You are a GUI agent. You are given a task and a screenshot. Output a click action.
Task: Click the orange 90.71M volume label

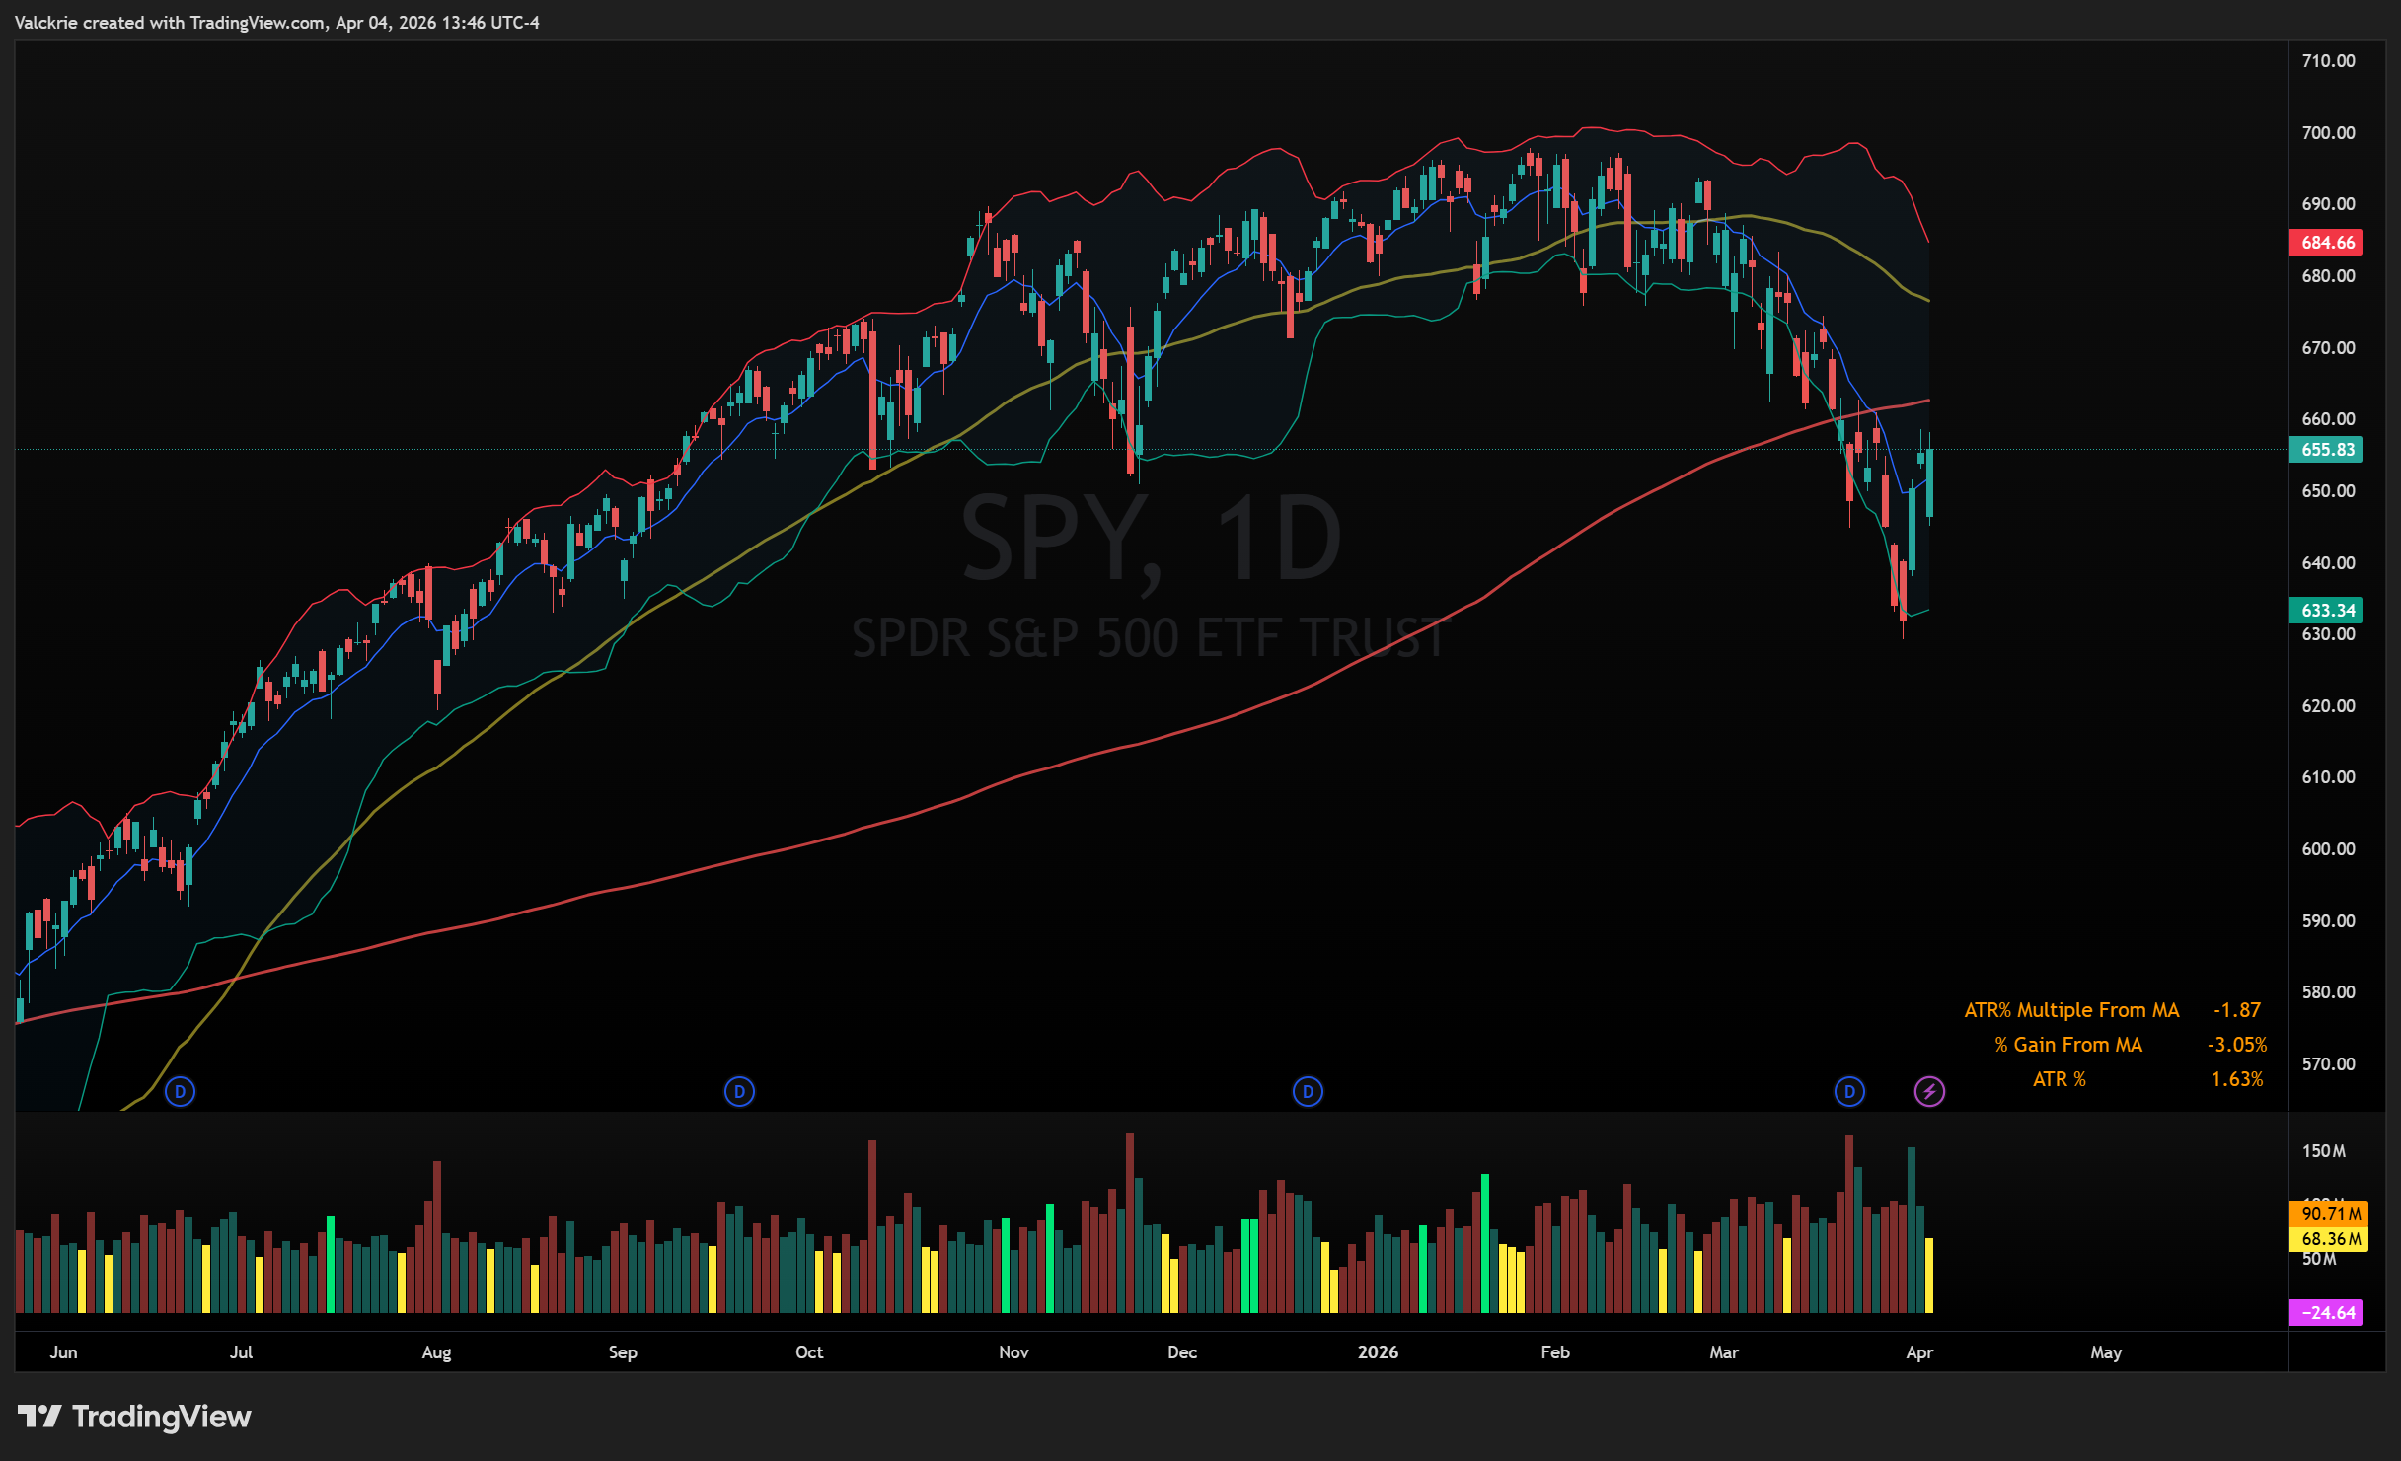tap(2329, 1214)
